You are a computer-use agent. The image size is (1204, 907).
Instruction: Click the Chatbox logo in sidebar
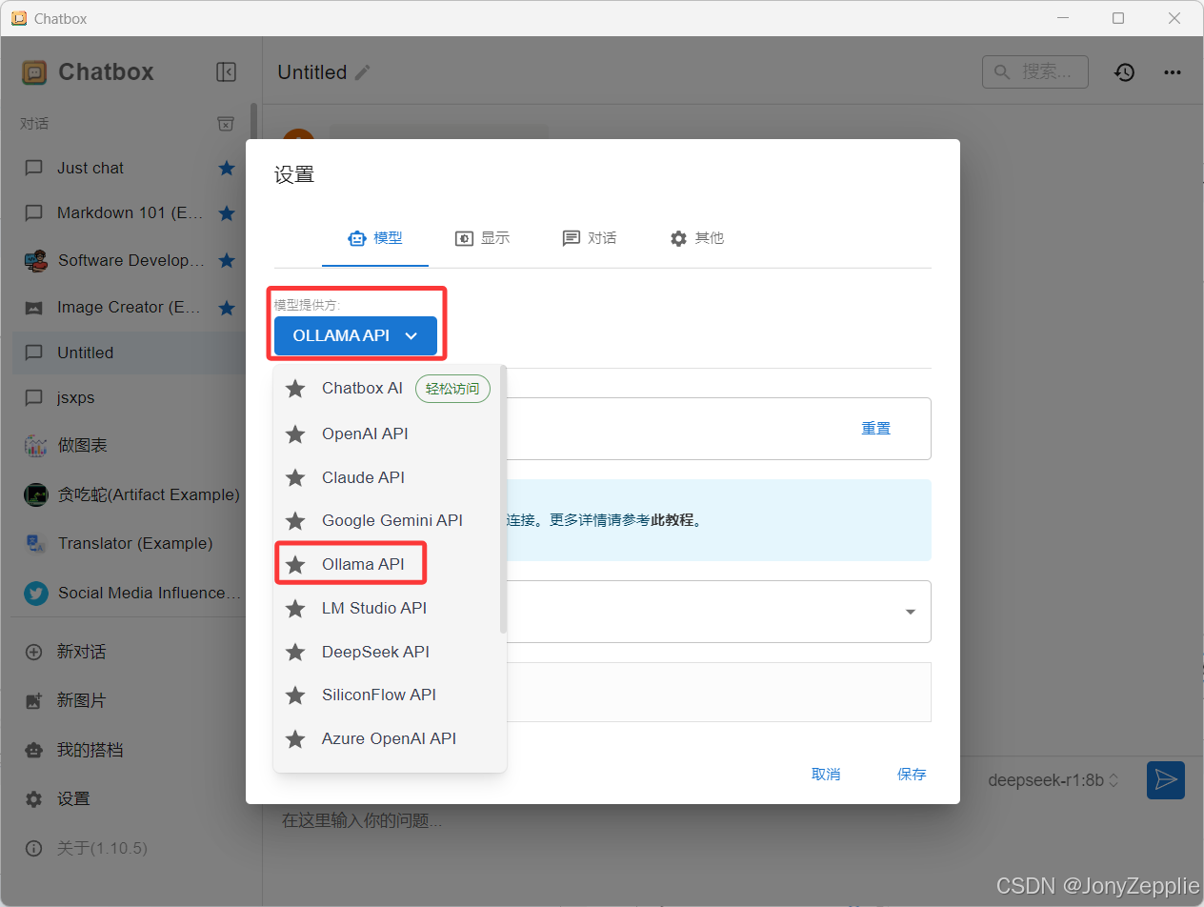tap(34, 72)
